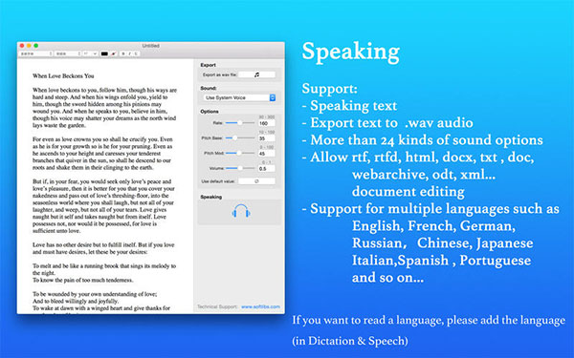Minimize the window with yellow button
Screen dimensions: 574x358
pyautogui.click(x=29, y=46)
